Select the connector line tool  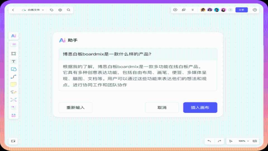pyautogui.click(x=13, y=77)
